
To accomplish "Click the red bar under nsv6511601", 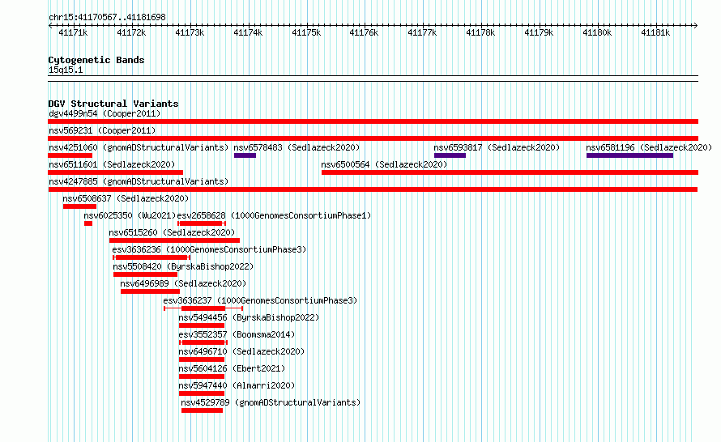I will (115, 172).
